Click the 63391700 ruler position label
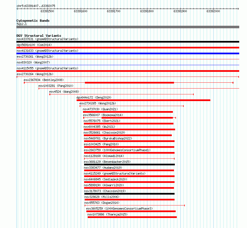This screenshot has height=228, width=247. coord(114,11)
